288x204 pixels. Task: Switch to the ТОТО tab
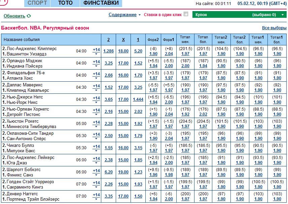[65, 3]
